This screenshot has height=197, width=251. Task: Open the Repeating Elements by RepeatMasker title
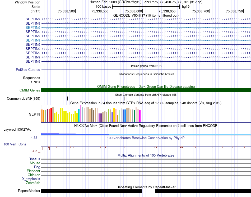tap(146, 187)
